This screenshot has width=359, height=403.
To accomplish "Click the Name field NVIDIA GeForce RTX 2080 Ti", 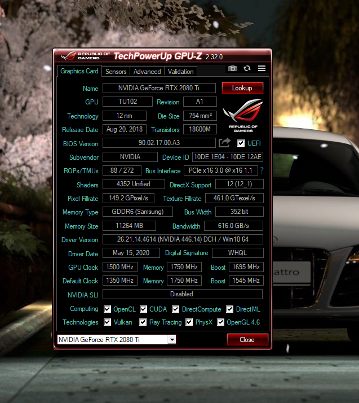I will (x=159, y=88).
